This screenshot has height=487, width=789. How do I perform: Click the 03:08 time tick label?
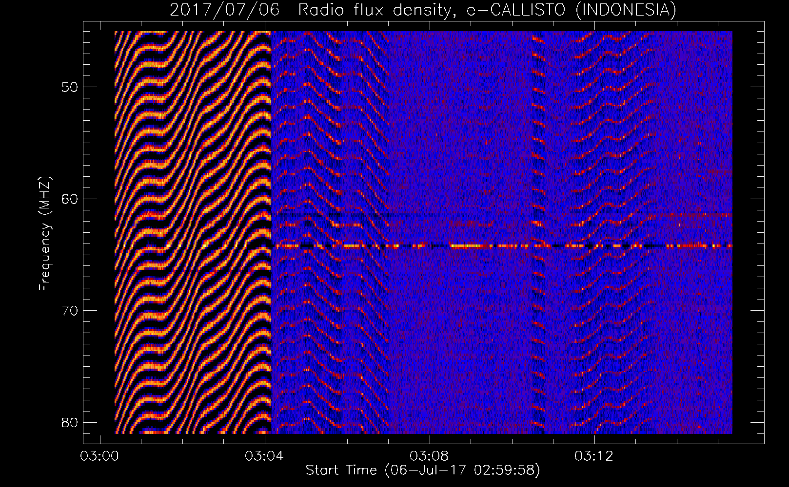tap(430, 456)
